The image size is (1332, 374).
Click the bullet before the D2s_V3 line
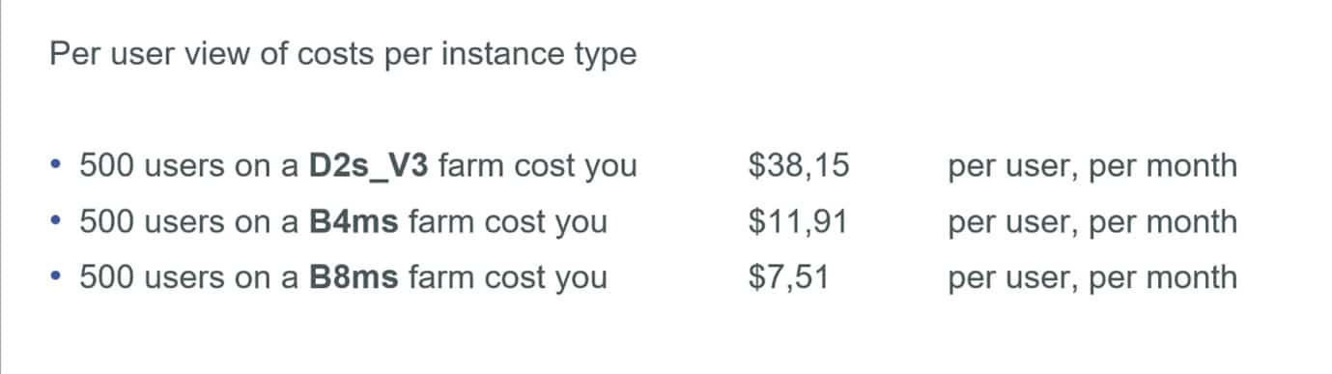point(56,167)
